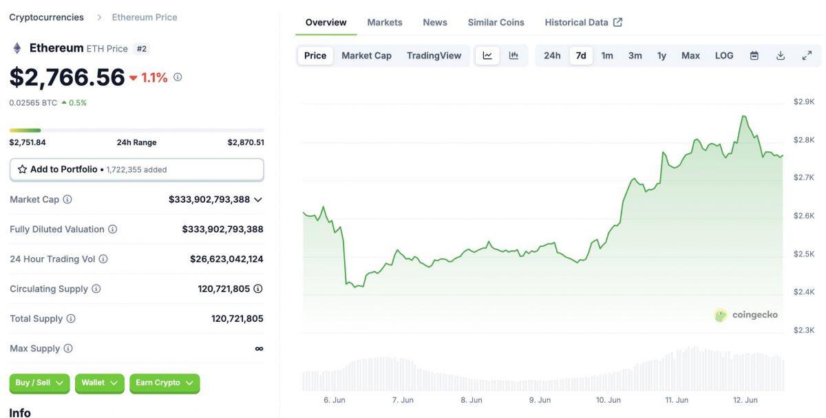The width and height of the screenshot is (826, 418).
Task: Click the Info section heading
Action: [20, 412]
